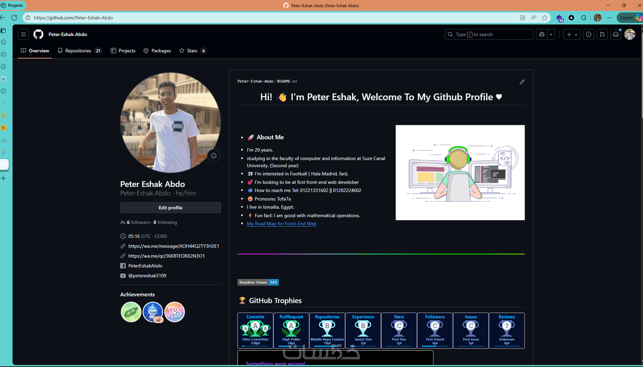
Task: Click the browser address bar URL
Action: tap(73, 18)
